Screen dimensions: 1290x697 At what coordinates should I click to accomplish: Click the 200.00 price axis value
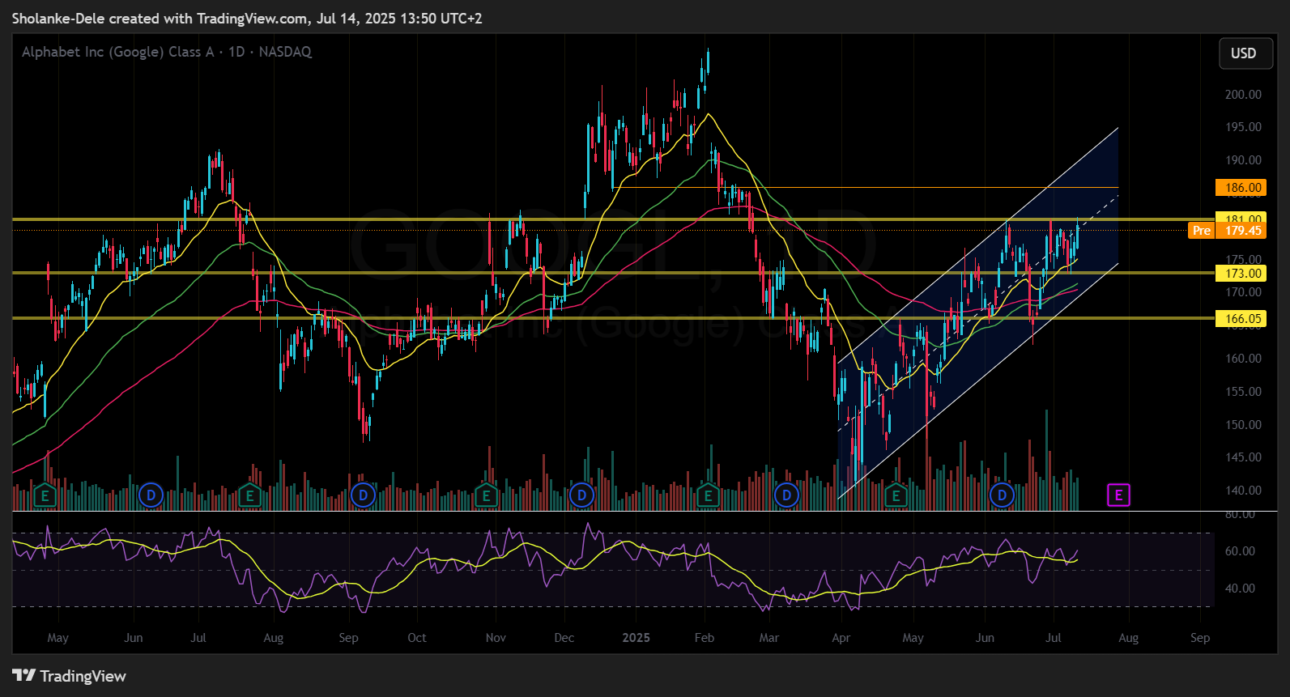click(x=1243, y=95)
